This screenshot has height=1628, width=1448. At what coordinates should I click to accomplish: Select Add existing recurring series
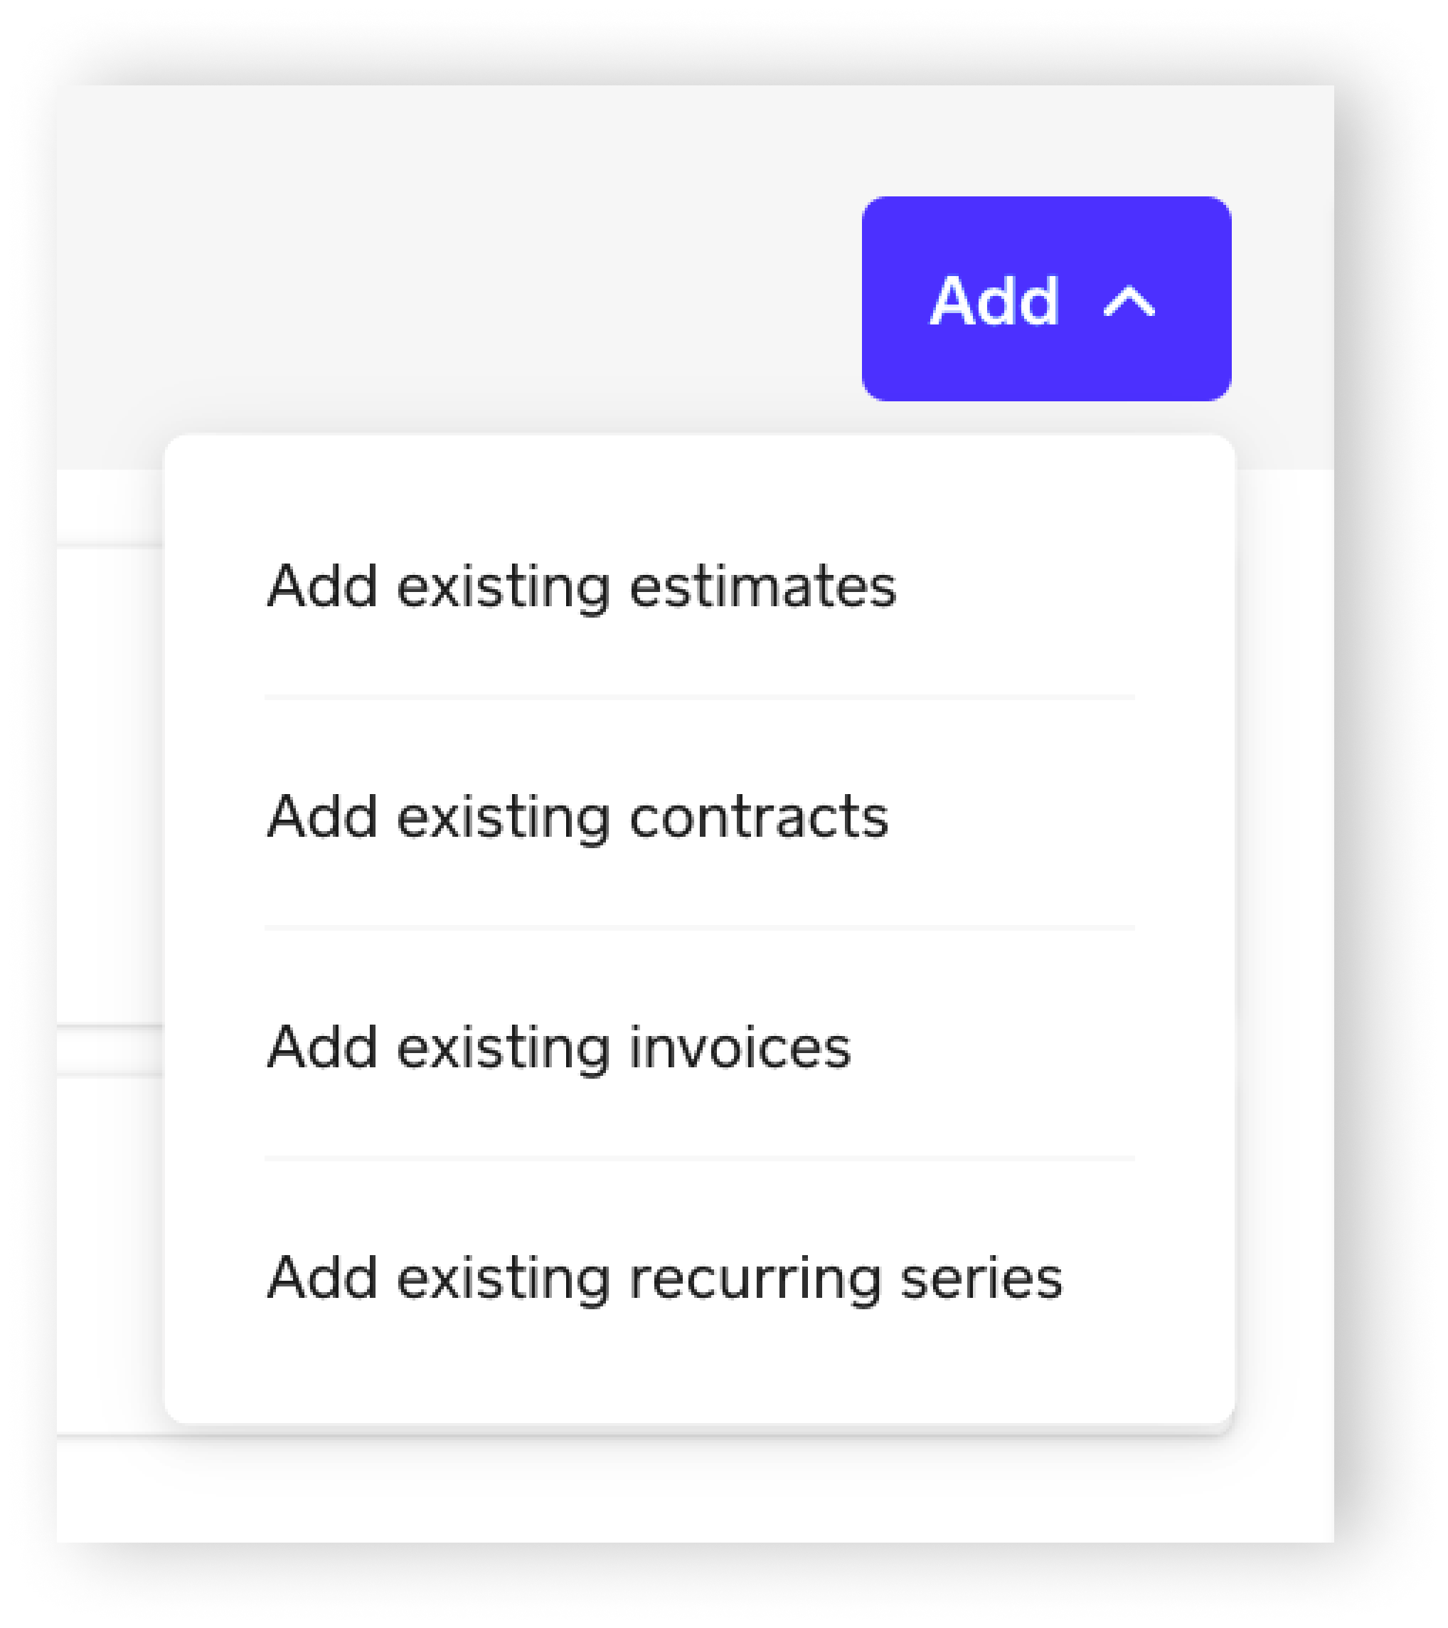[699, 1277]
